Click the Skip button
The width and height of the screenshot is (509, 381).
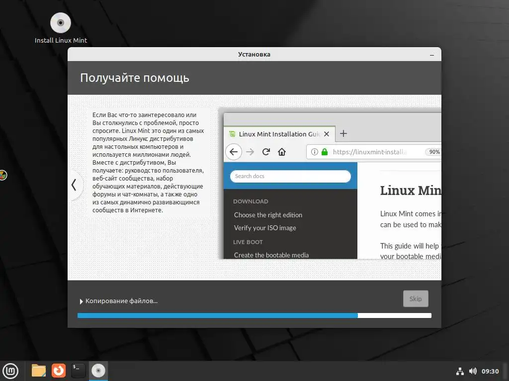[x=416, y=299]
